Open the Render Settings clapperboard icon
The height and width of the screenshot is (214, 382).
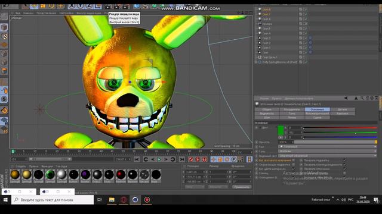coord(126,7)
